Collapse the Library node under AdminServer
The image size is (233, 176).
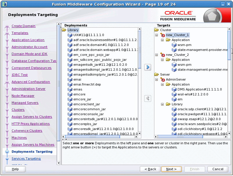(162, 104)
